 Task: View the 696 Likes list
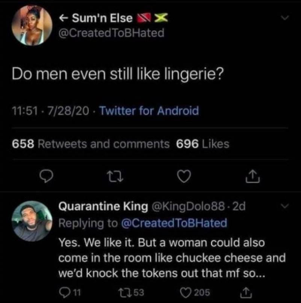click(203, 144)
